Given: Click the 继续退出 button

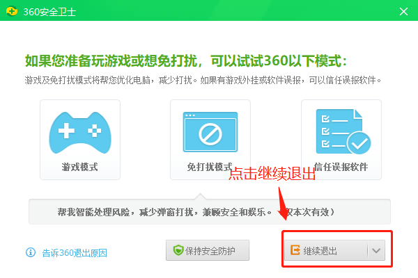Looking at the screenshot, I should 326,250.
